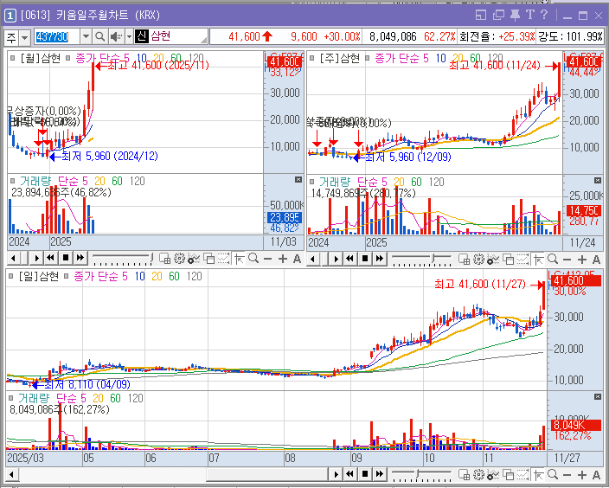The height and width of the screenshot is (488, 609).
Task: Click the speaker sound alert icon
Action: pyautogui.click(x=116, y=37)
